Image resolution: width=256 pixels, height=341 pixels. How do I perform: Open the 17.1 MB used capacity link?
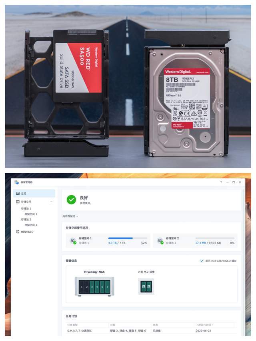pyautogui.click(x=200, y=243)
